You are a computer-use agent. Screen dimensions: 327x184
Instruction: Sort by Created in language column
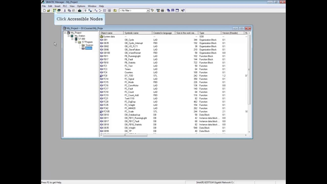[164, 33]
